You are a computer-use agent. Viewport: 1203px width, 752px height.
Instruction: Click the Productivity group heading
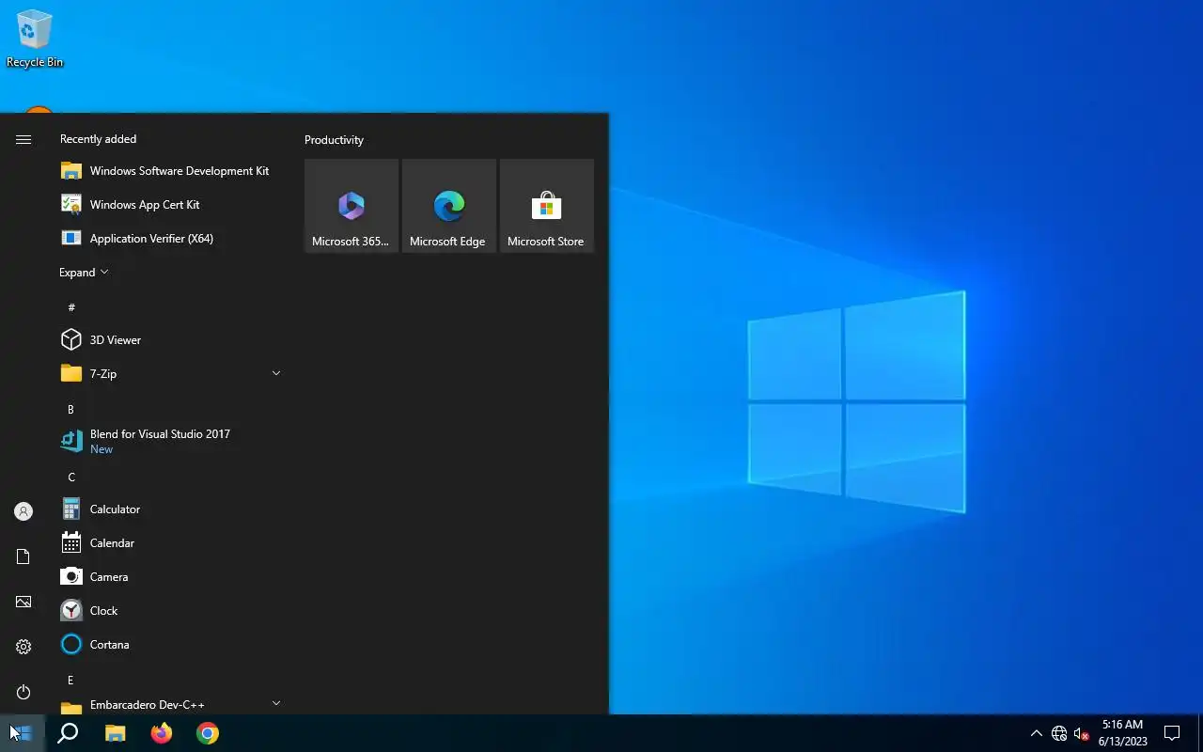[x=334, y=140]
